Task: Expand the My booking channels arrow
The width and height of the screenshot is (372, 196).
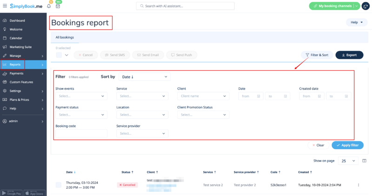Action: [357, 6]
